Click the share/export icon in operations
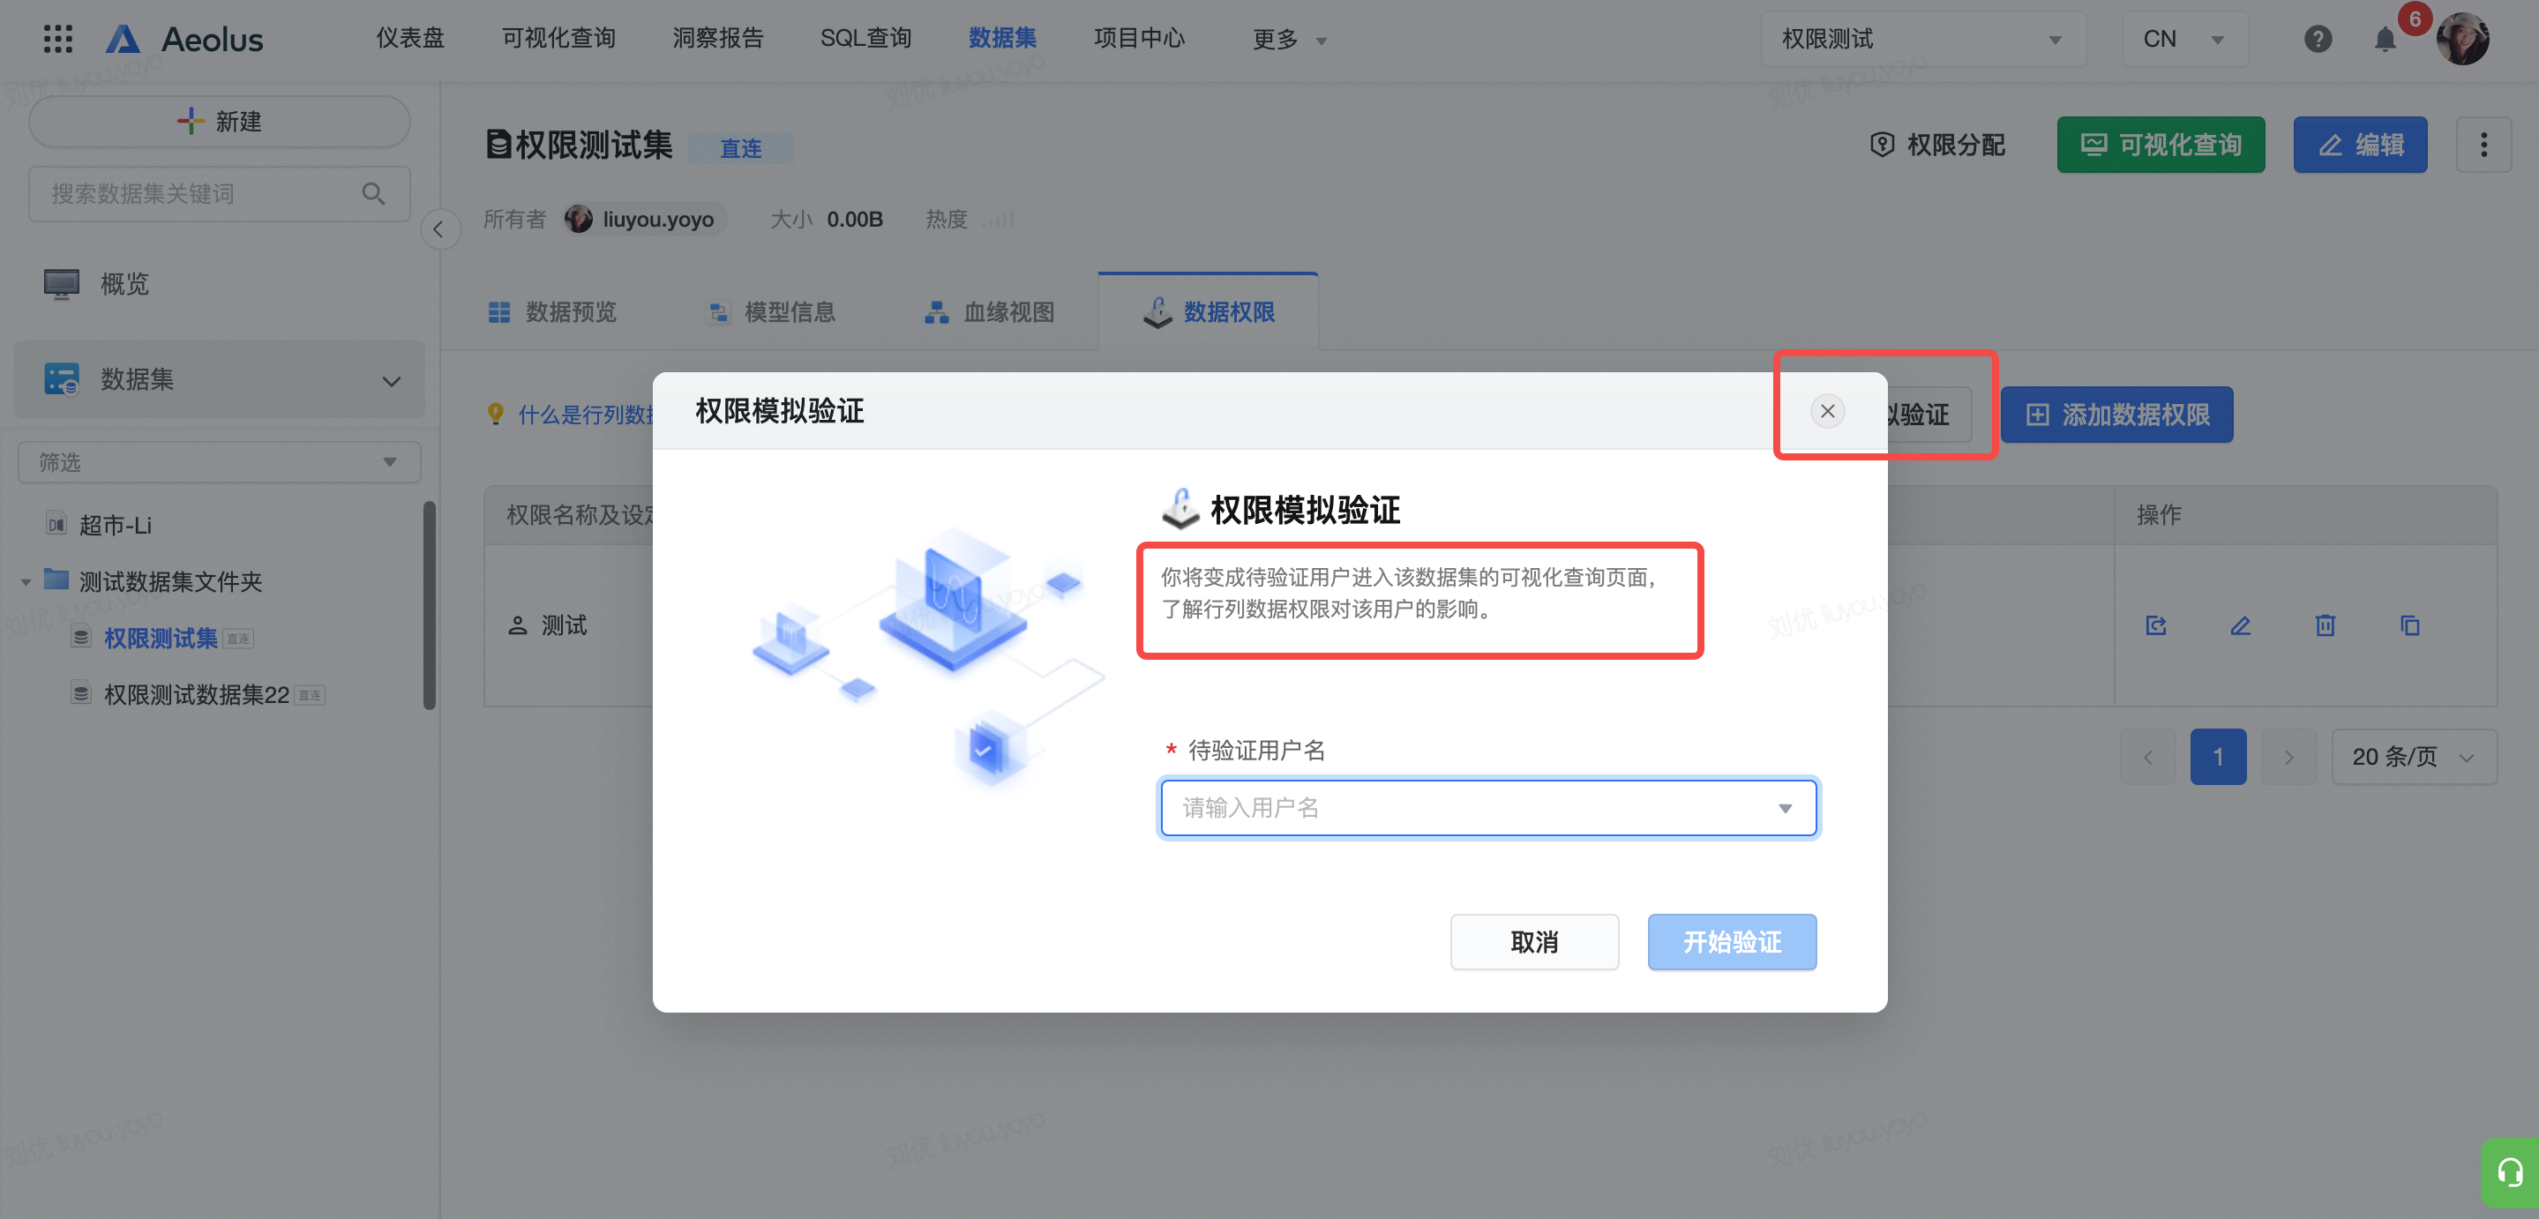The image size is (2539, 1219). [2155, 625]
